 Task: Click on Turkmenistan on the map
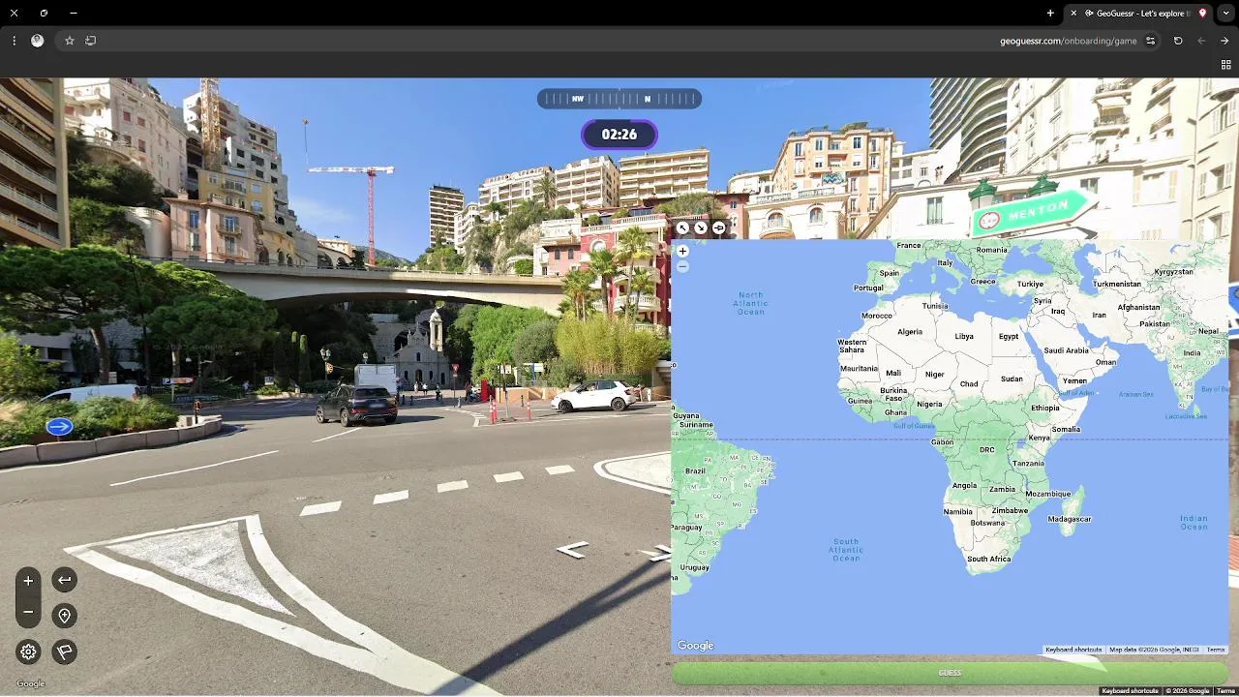pos(1117,284)
